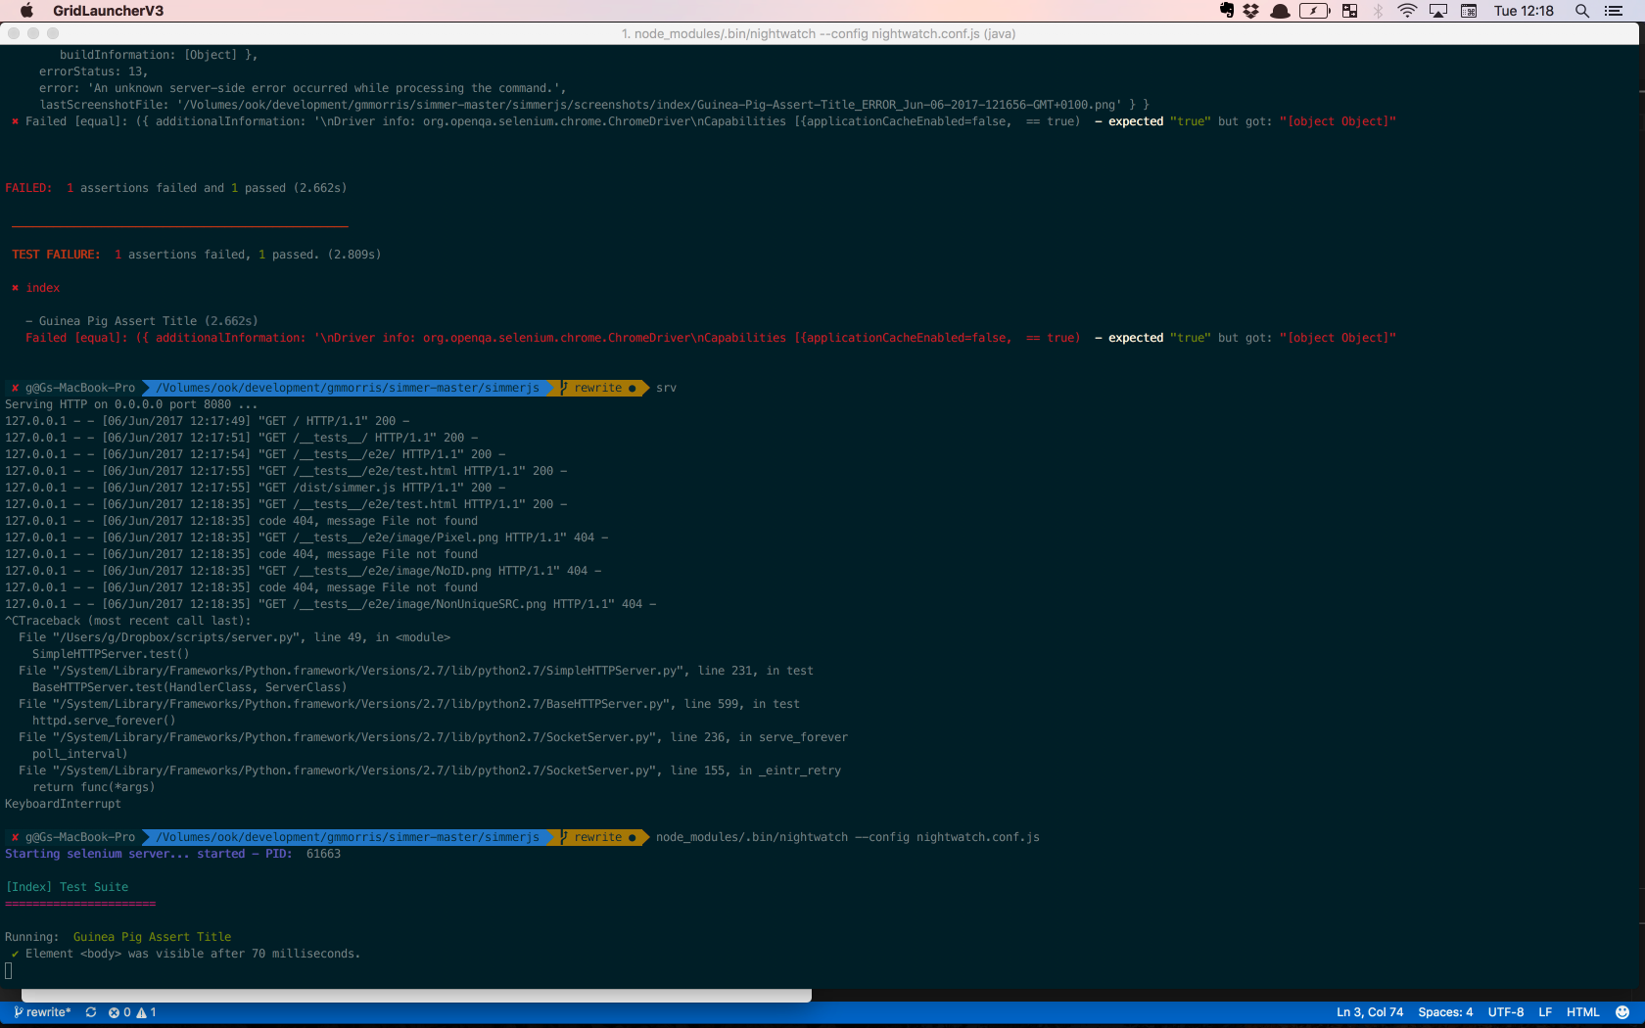Click the terminal cursor block
Viewport: 1645px width, 1028px height.
point(8,970)
